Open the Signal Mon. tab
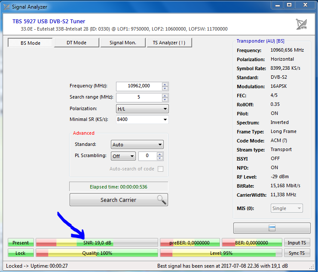 click(123, 43)
